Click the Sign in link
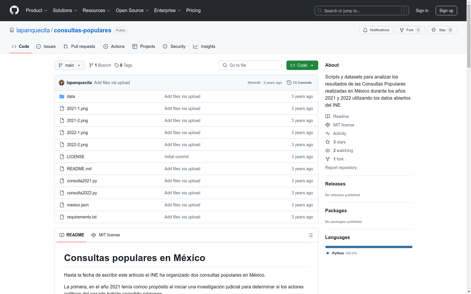Screen dimensions: 471x294 coord(422,11)
